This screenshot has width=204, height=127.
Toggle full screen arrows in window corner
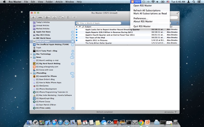coord(178,13)
